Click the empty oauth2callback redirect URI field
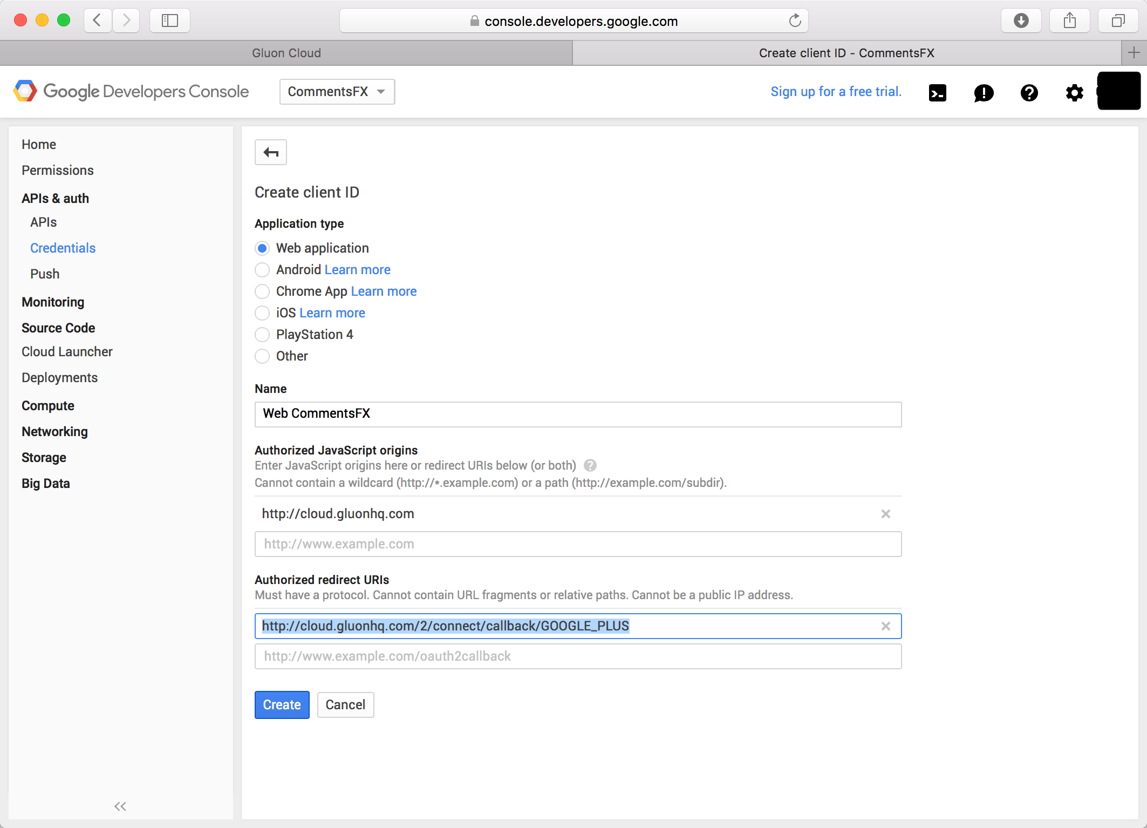 (x=578, y=656)
